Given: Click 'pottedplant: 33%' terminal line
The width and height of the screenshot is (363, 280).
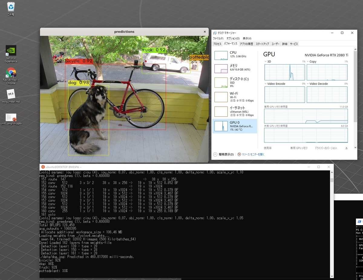Looking at the screenshot, I should (x=54, y=271).
